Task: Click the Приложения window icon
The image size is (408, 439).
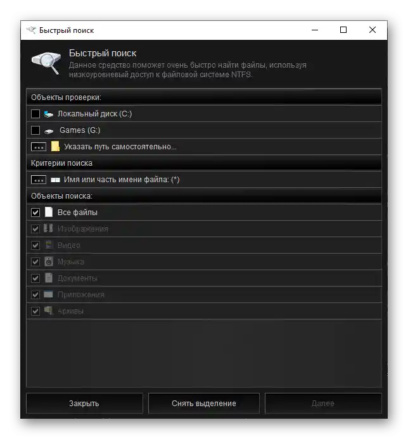Action: click(48, 294)
